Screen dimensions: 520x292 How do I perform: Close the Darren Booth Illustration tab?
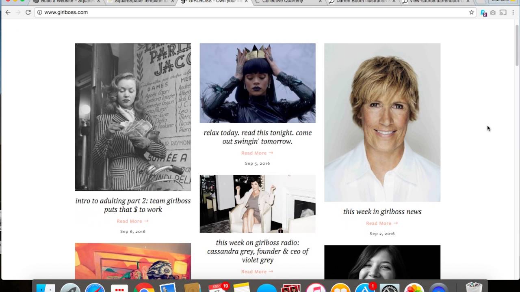394,2
